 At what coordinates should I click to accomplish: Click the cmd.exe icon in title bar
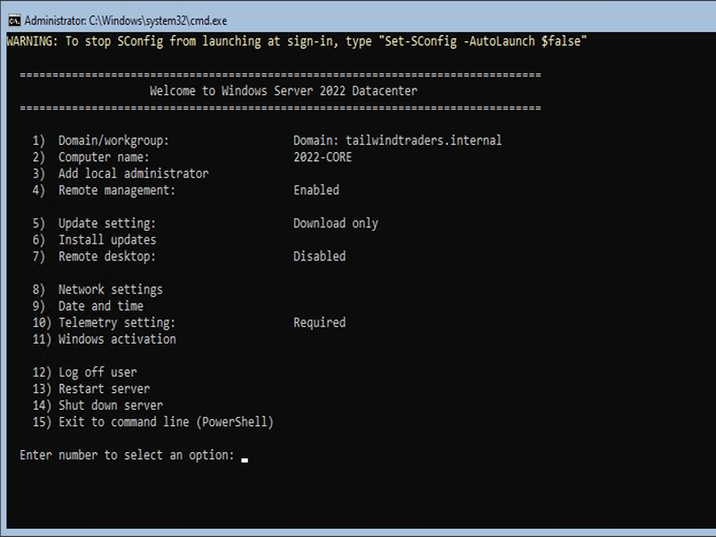click(14, 21)
